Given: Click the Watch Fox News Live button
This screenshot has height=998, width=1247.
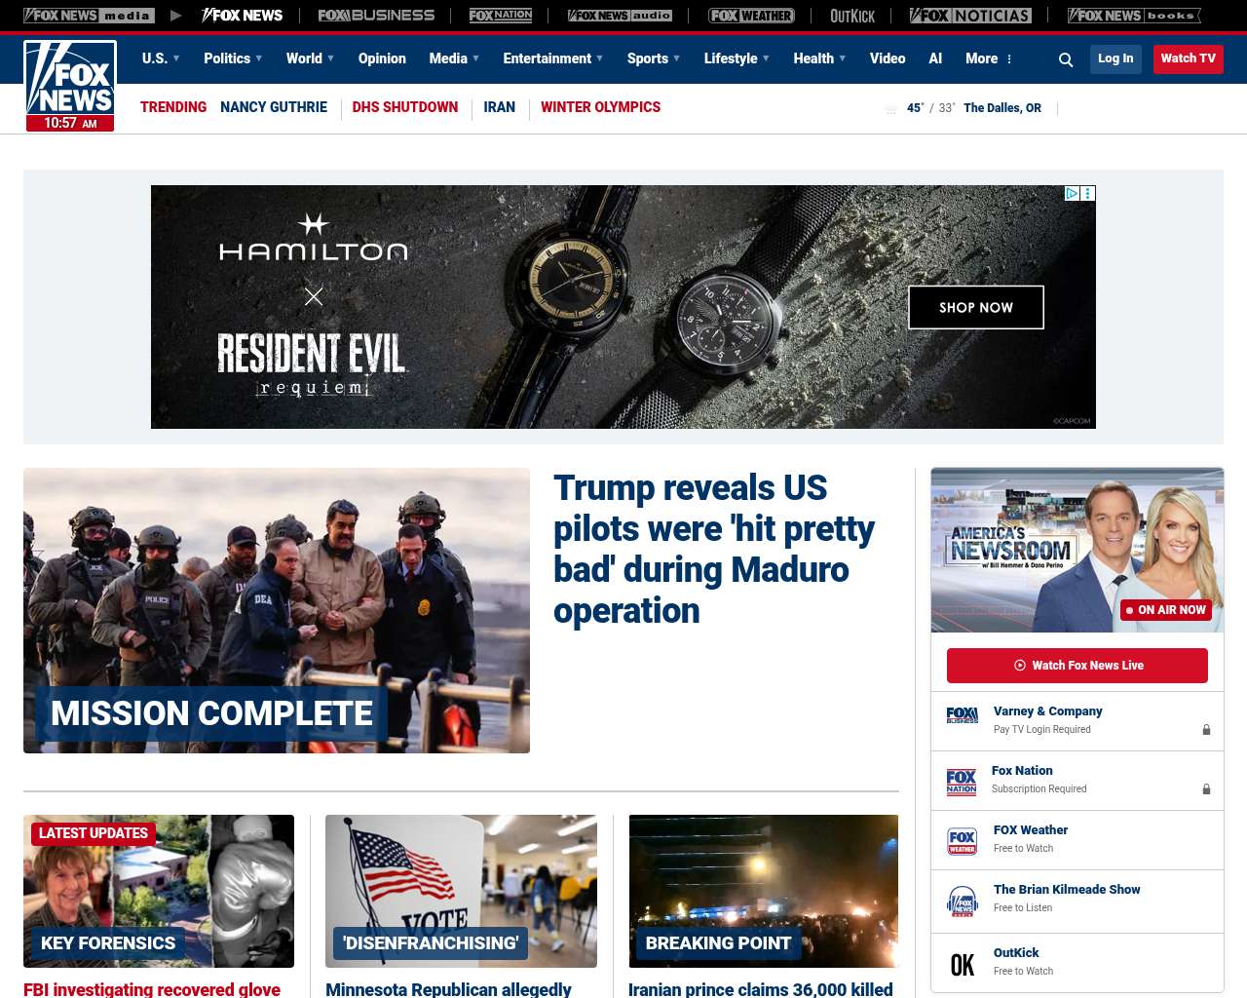Looking at the screenshot, I should (x=1077, y=666).
